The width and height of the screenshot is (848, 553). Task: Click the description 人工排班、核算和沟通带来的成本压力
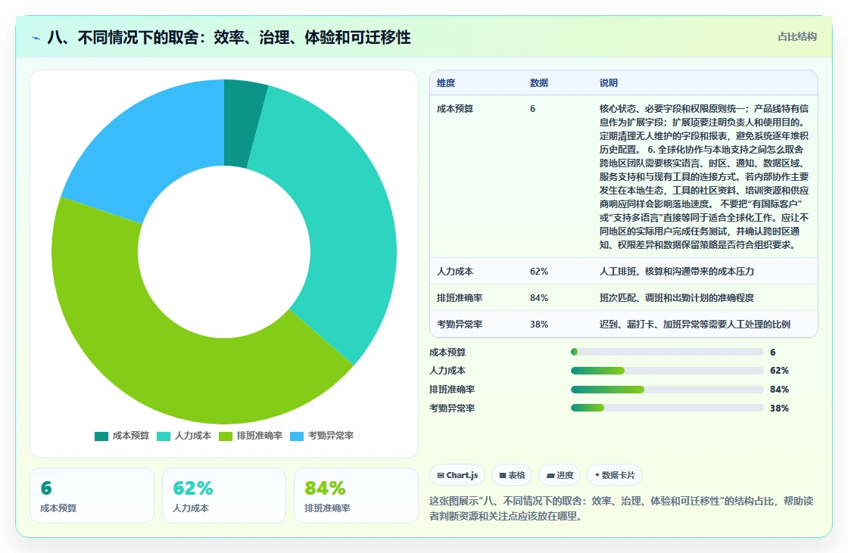pyautogui.click(x=677, y=272)
